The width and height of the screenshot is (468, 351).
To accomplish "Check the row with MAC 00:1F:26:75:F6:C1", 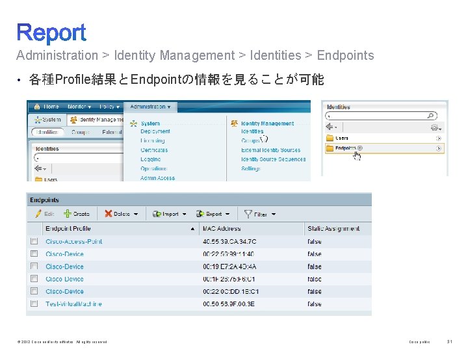I will click(34, 279).
